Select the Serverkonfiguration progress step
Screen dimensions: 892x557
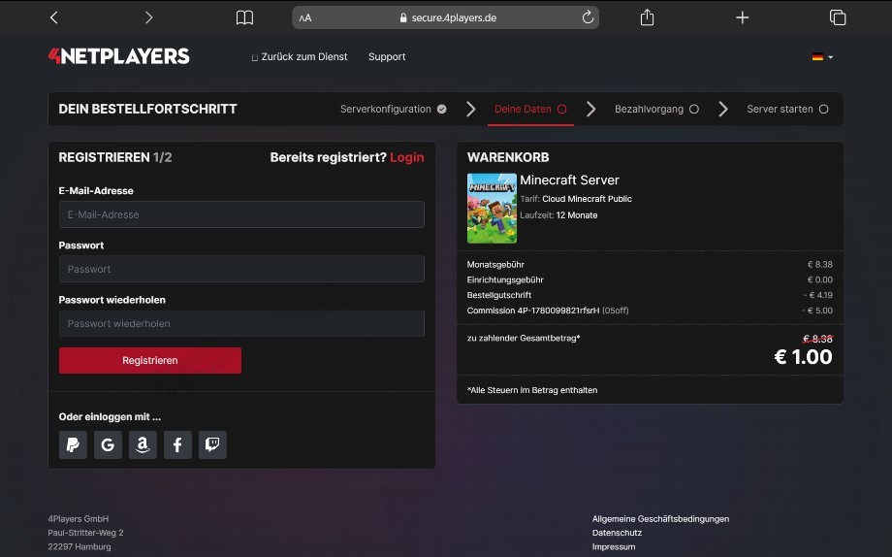(393, 109)
